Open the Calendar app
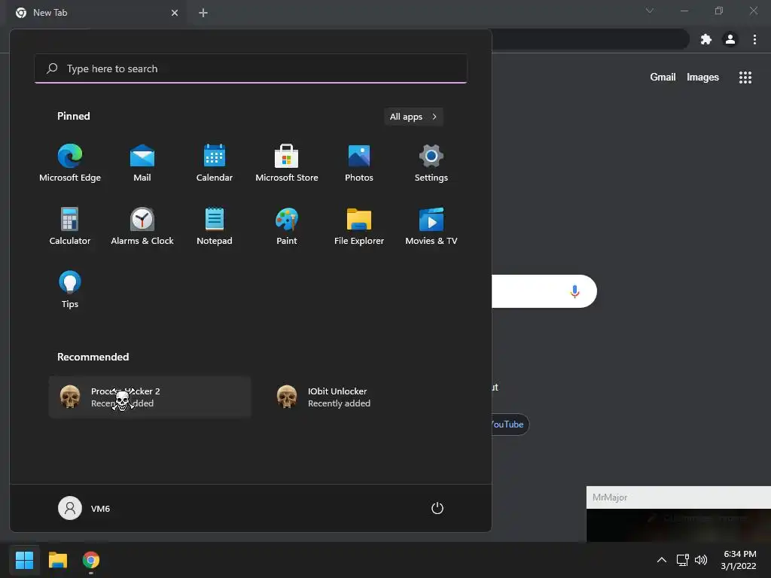 215,163
